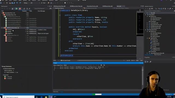Switch to the XMLDeserializerTests.dbl tab
Screen dimensions: 175x98
click(60, 6)
